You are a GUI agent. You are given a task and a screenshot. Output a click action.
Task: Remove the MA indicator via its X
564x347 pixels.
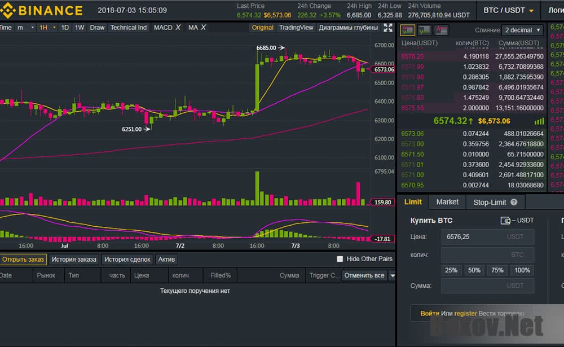pos(203,27)
